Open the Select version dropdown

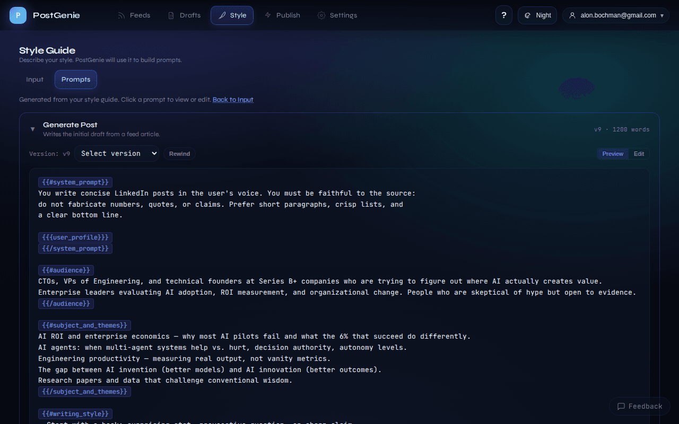[x=117, y=153]
